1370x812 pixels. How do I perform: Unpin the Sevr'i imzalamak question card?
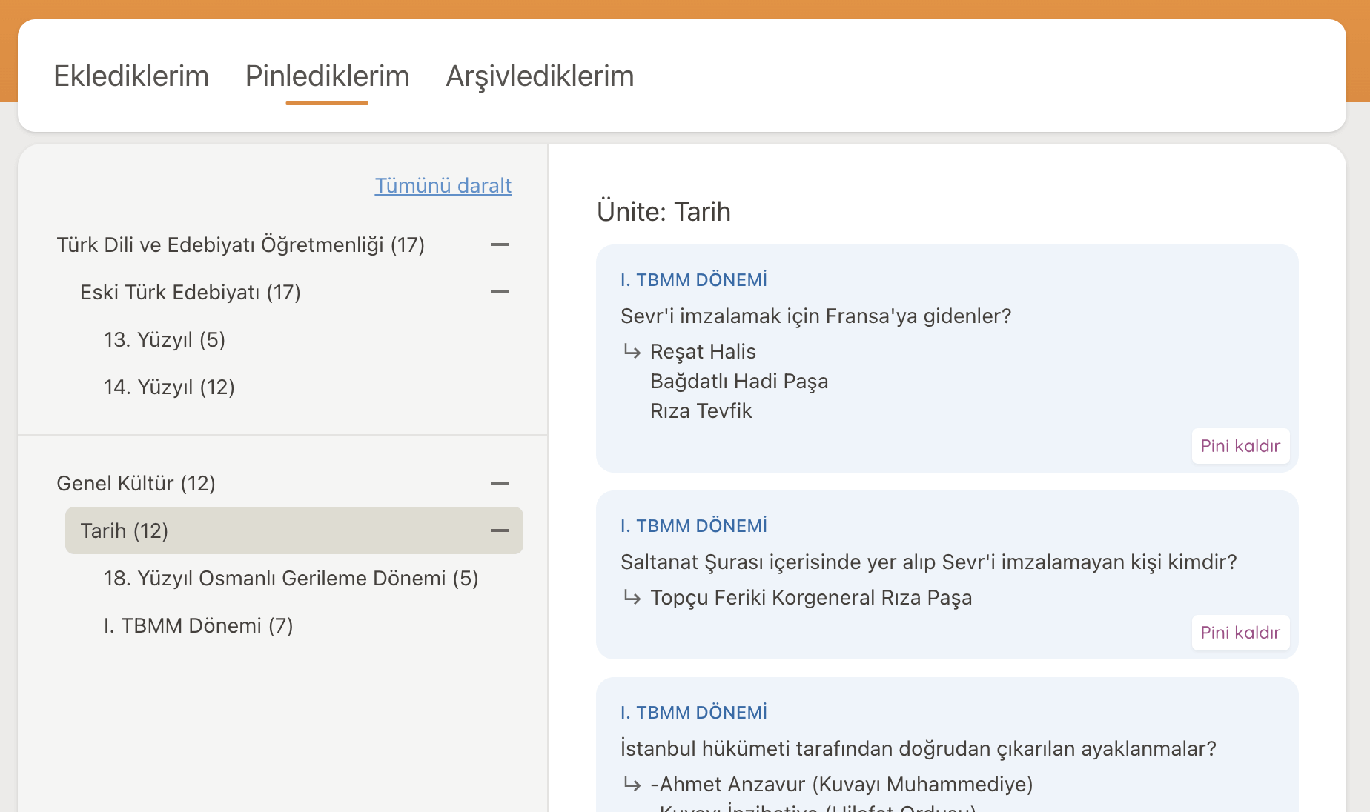tap(1240, 446)
